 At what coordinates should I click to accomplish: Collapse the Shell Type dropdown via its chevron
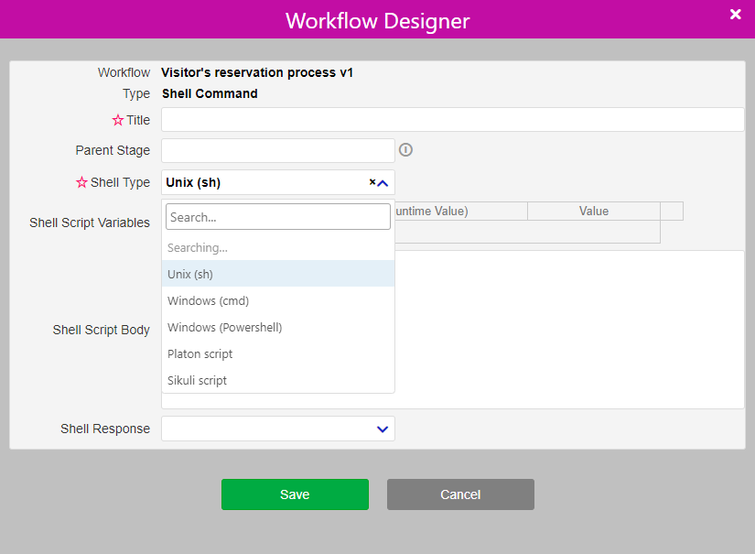tap(383, 182)
